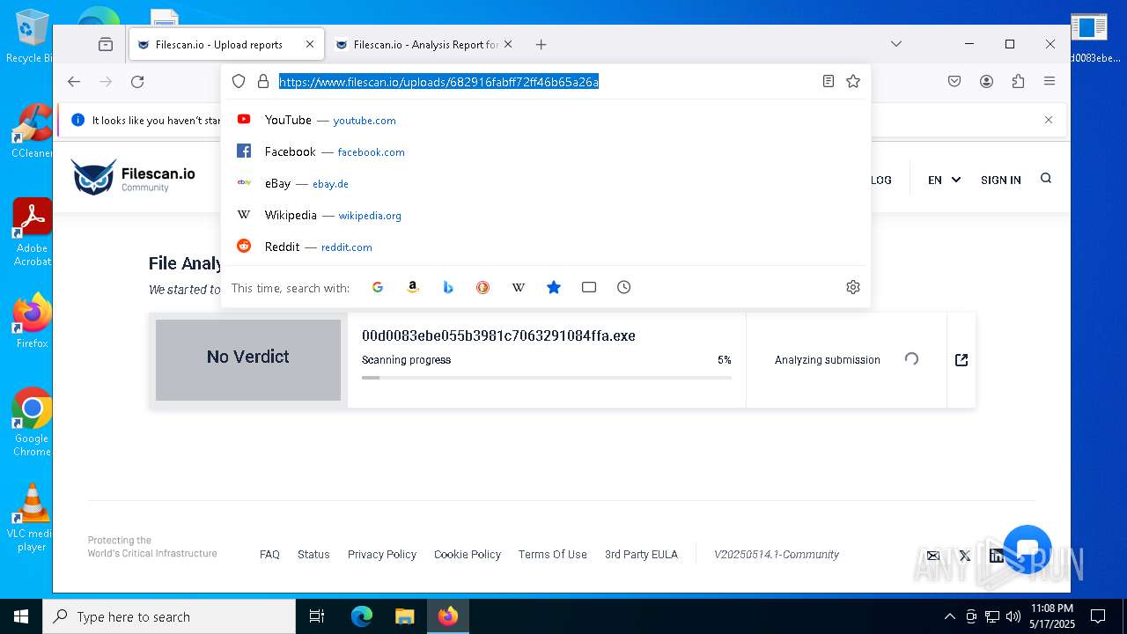
Task: Open search settings gear icon
Action: [853, 287]
